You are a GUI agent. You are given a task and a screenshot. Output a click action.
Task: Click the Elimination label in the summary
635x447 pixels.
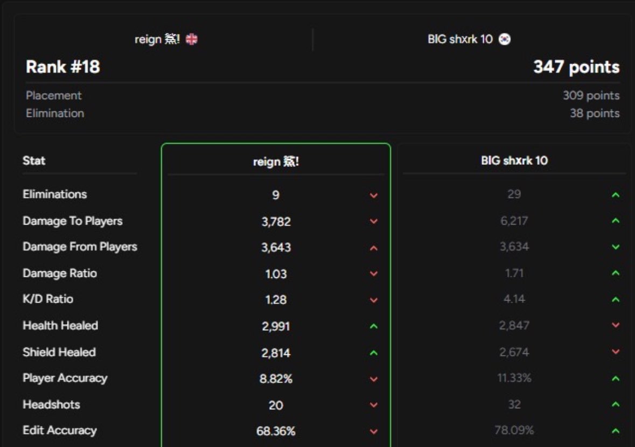click(x=55, y=114)
